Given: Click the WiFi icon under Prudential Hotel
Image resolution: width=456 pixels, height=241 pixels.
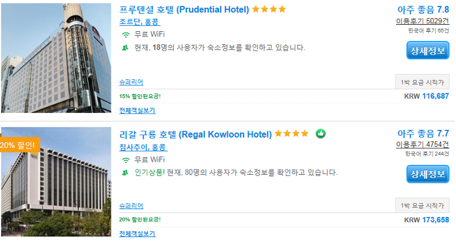Looking at the screenshot, I should (126, 35).
